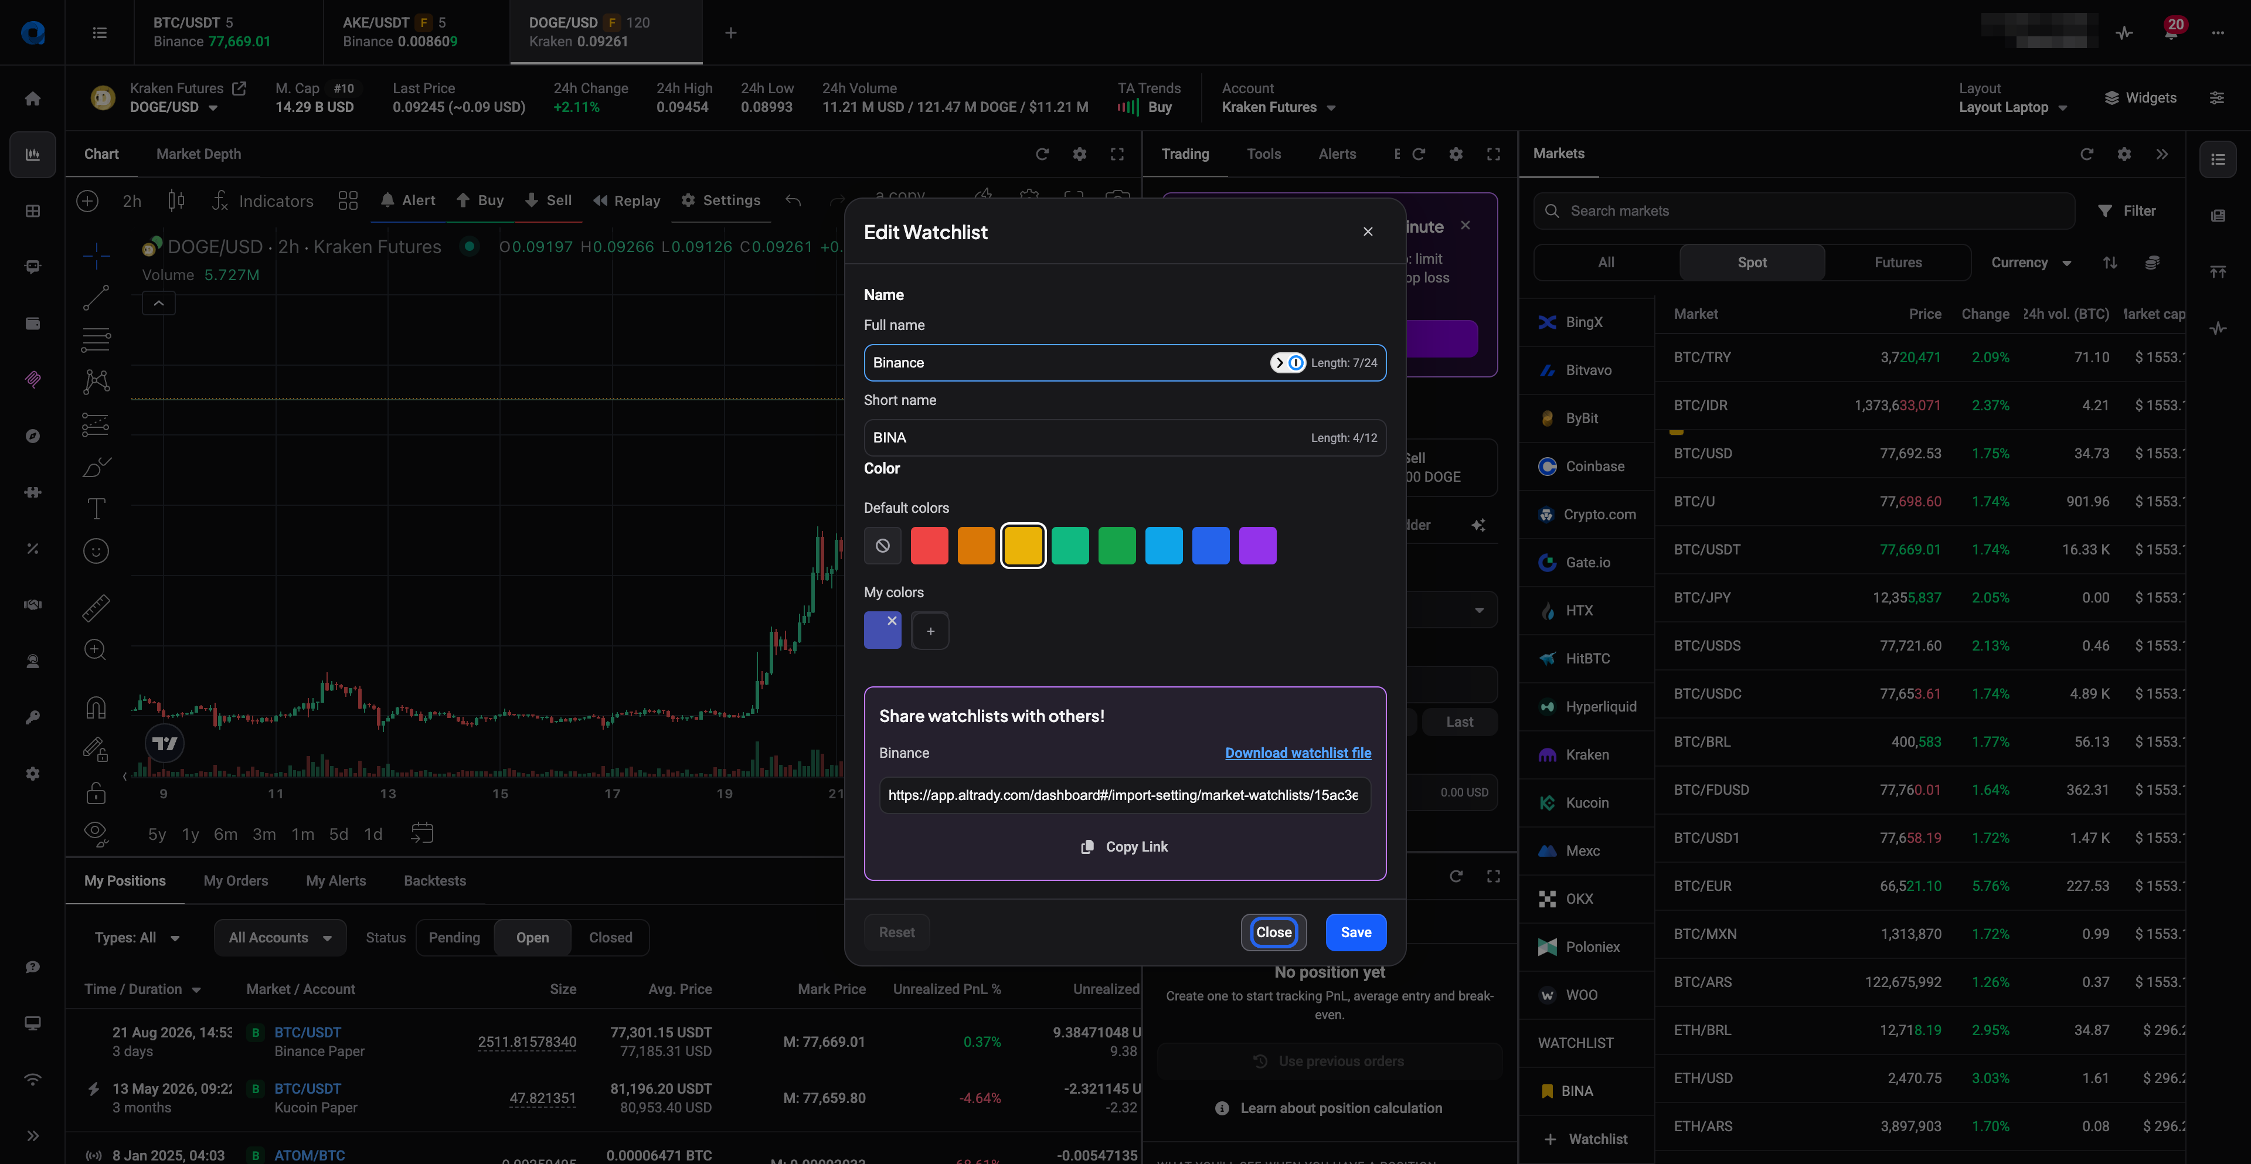Go to the Home page in left sidebar
2251x1164 pixels.
32,98
